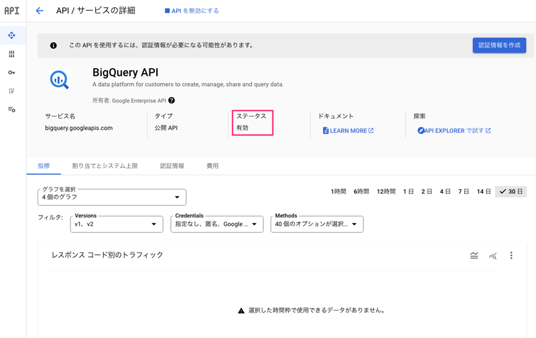Switch to the 費用 tab
Viewport: 536px width, 338px height.
212,166
